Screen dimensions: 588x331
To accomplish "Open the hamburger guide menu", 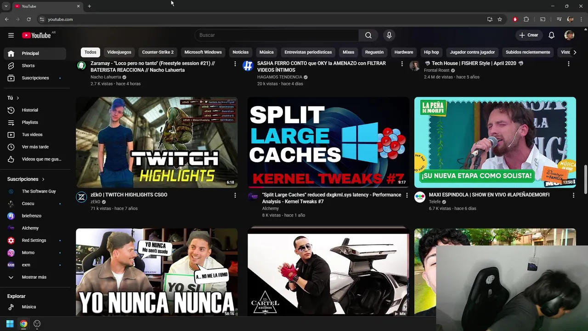I will (11, 35).
